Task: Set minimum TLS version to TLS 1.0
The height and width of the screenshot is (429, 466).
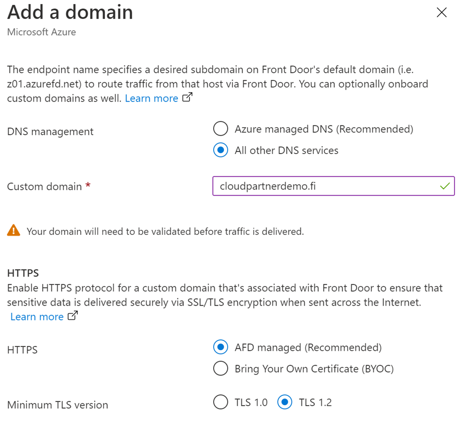Action: [221, 402]
